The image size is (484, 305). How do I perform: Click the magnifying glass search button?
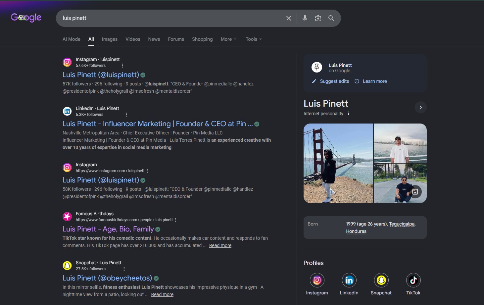click(x=331, y=18)
